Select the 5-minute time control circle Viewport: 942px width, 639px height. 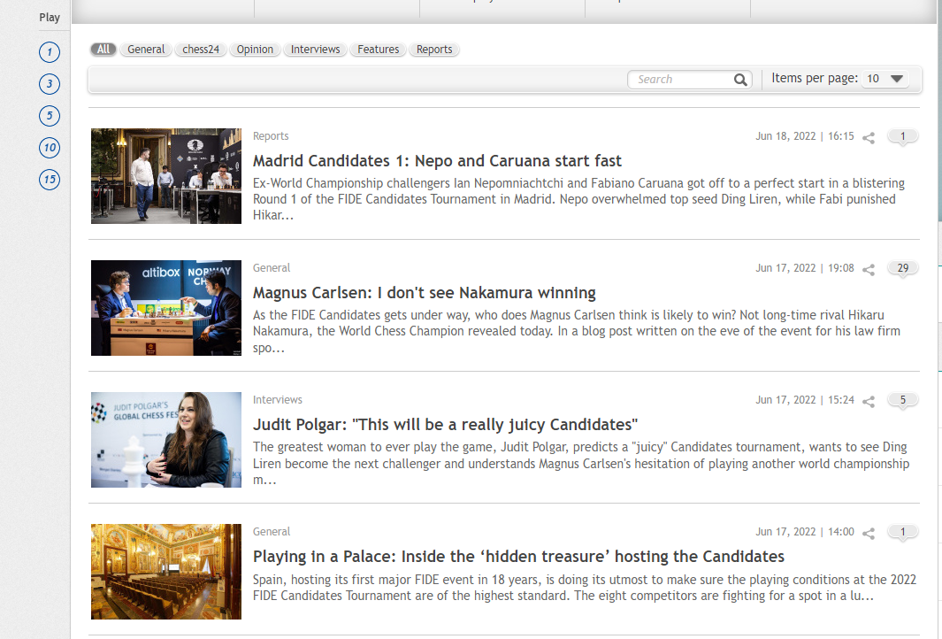[x=50, y=116]
